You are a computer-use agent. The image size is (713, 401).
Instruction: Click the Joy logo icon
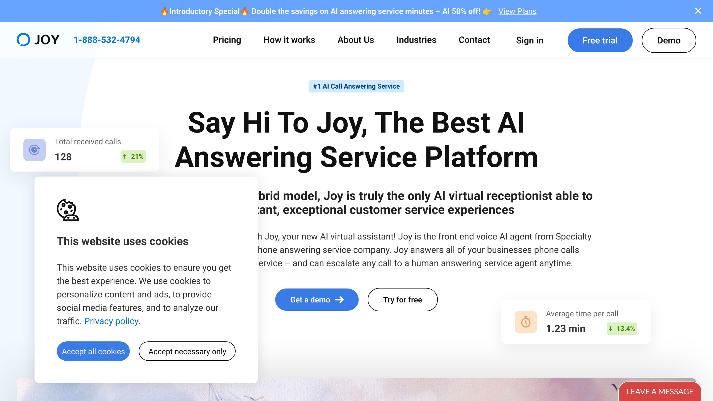click(x=23, y=40)
